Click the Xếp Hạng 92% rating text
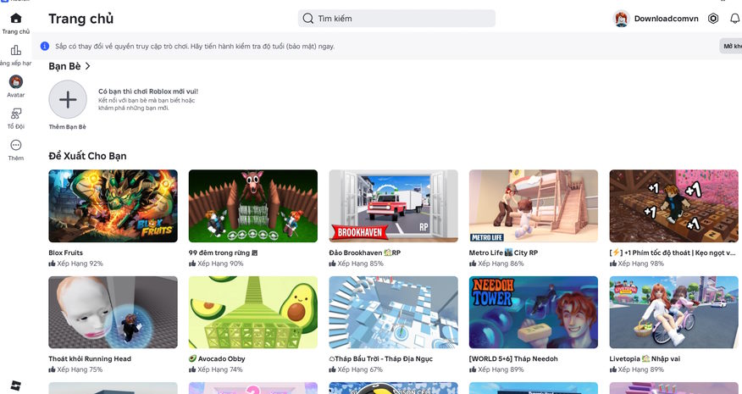The height and width of the screenshot is (394, 742). (x=80, y=264)
